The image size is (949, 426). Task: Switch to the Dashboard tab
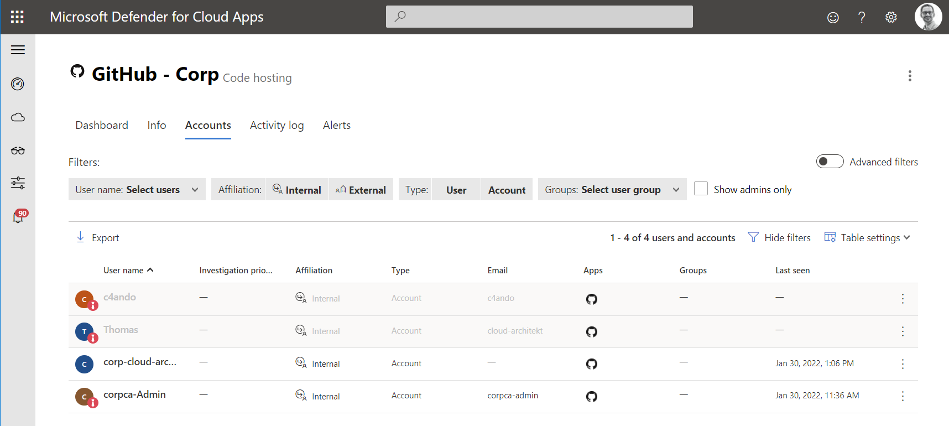pos(102,125)
